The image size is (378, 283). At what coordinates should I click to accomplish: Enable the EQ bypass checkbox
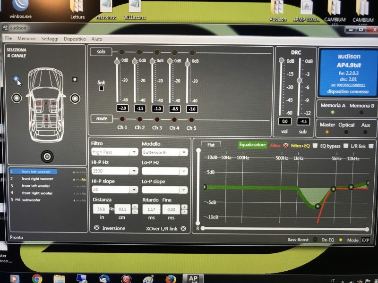point(346,146)
